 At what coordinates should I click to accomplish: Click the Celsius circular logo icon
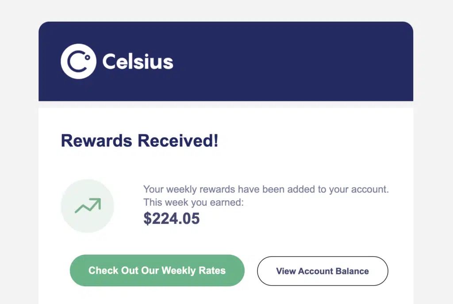[x=78, y=62]
